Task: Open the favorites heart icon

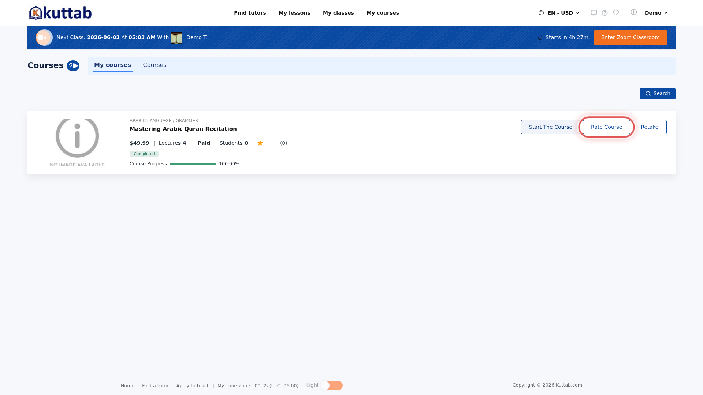Action: (616, 13)
